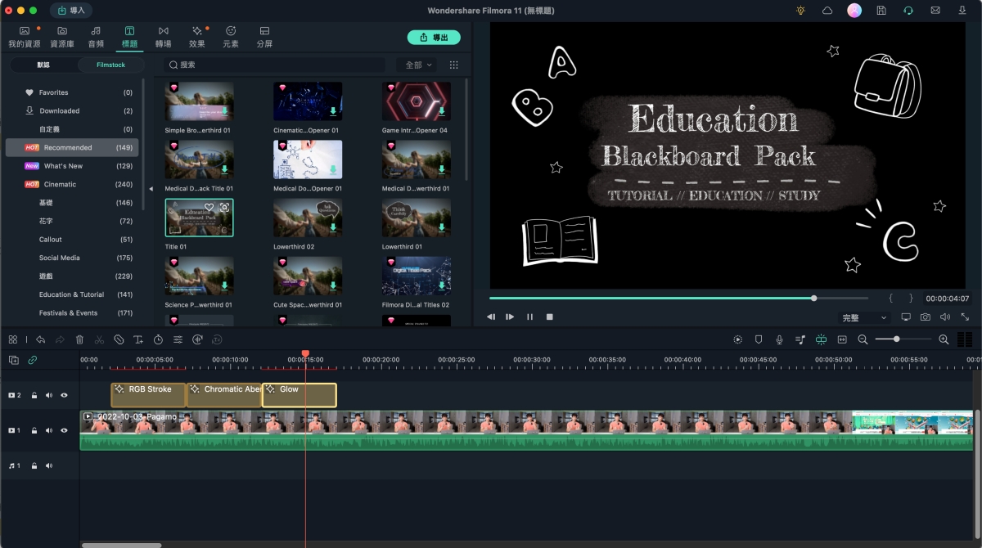The image size is (982, 548).
Task: Open the 完整 preview quality dropdown
Action: pyautogui.click(x=864, y=317)
